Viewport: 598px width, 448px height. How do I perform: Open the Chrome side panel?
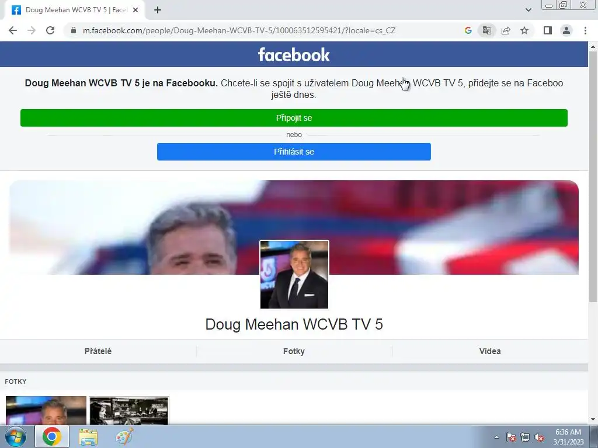(548, 30)
